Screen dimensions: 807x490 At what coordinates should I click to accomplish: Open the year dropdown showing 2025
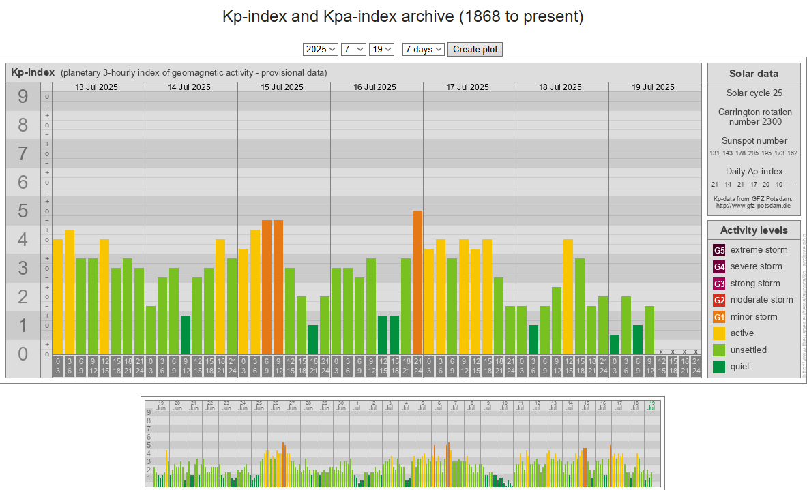320,49
